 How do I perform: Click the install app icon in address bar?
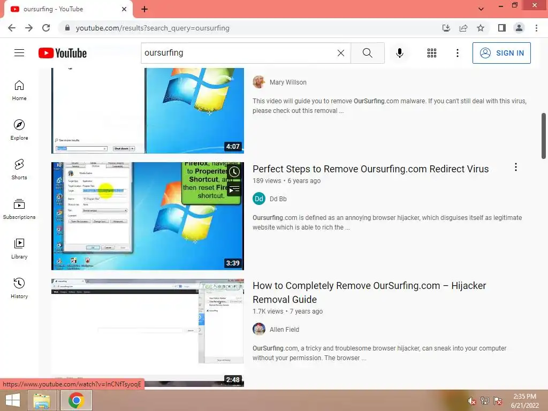point(446,28)
